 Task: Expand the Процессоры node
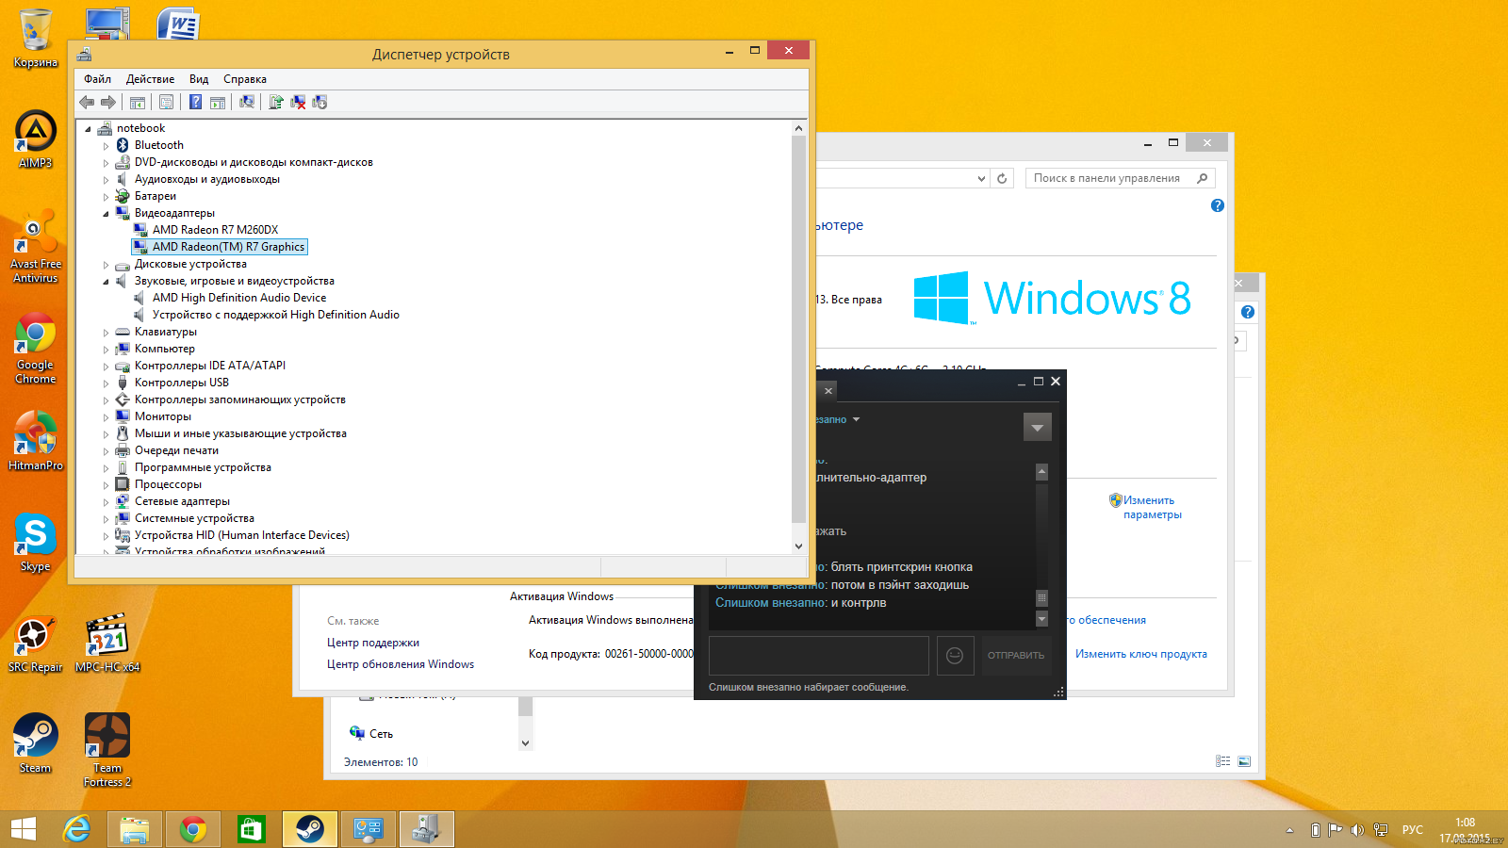tap(106, 485)
